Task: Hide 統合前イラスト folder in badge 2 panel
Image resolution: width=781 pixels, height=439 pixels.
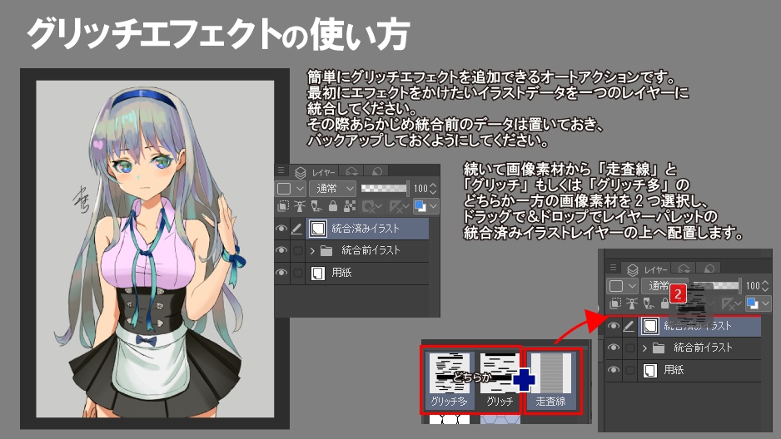Action: click(614, 348)
